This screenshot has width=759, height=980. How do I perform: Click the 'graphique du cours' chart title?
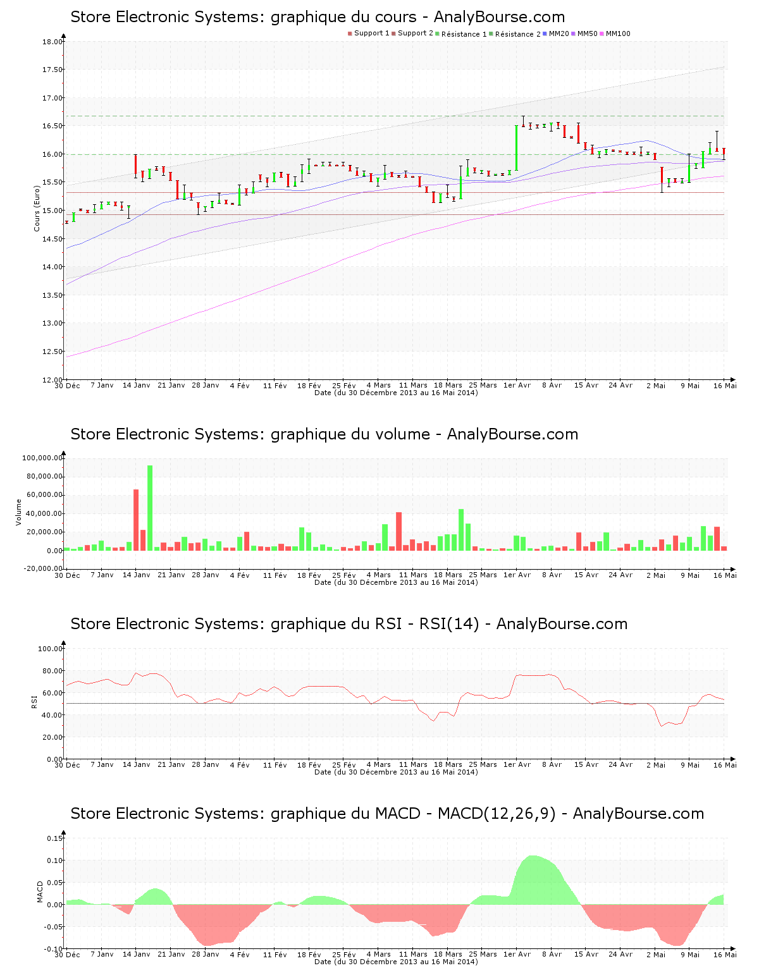pyautogui.click(x=318, y=17)
